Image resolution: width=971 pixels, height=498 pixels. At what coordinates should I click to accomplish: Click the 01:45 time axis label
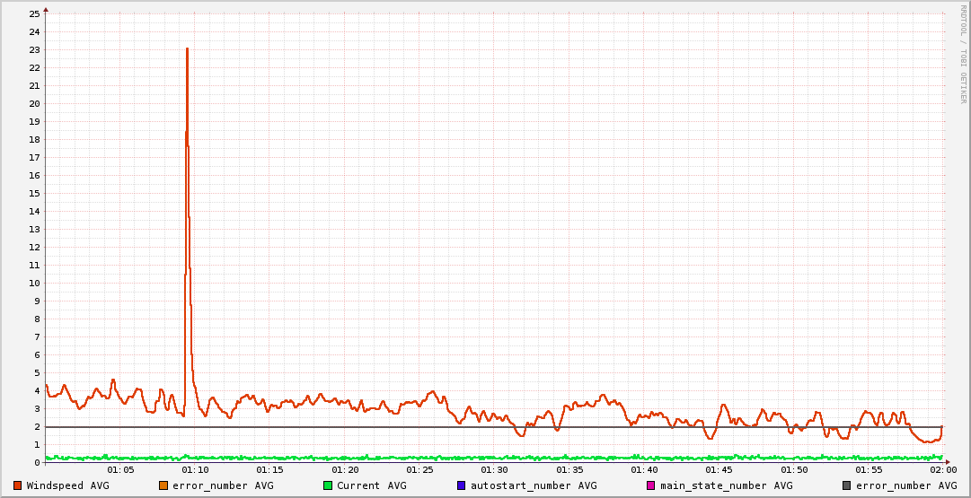[719, 469]
